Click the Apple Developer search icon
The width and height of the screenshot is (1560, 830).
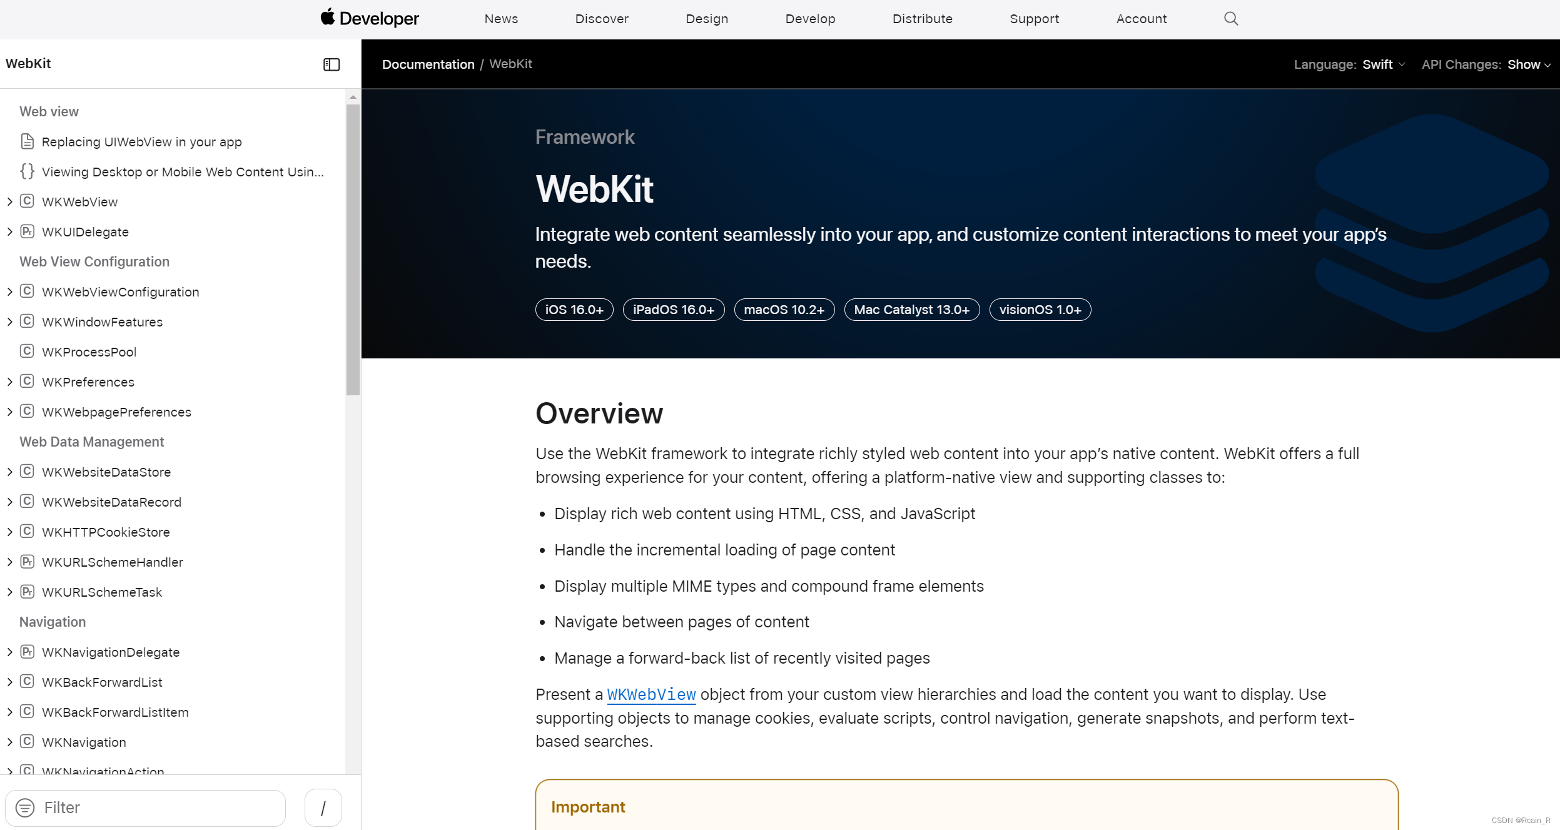tap(1231, 19)
